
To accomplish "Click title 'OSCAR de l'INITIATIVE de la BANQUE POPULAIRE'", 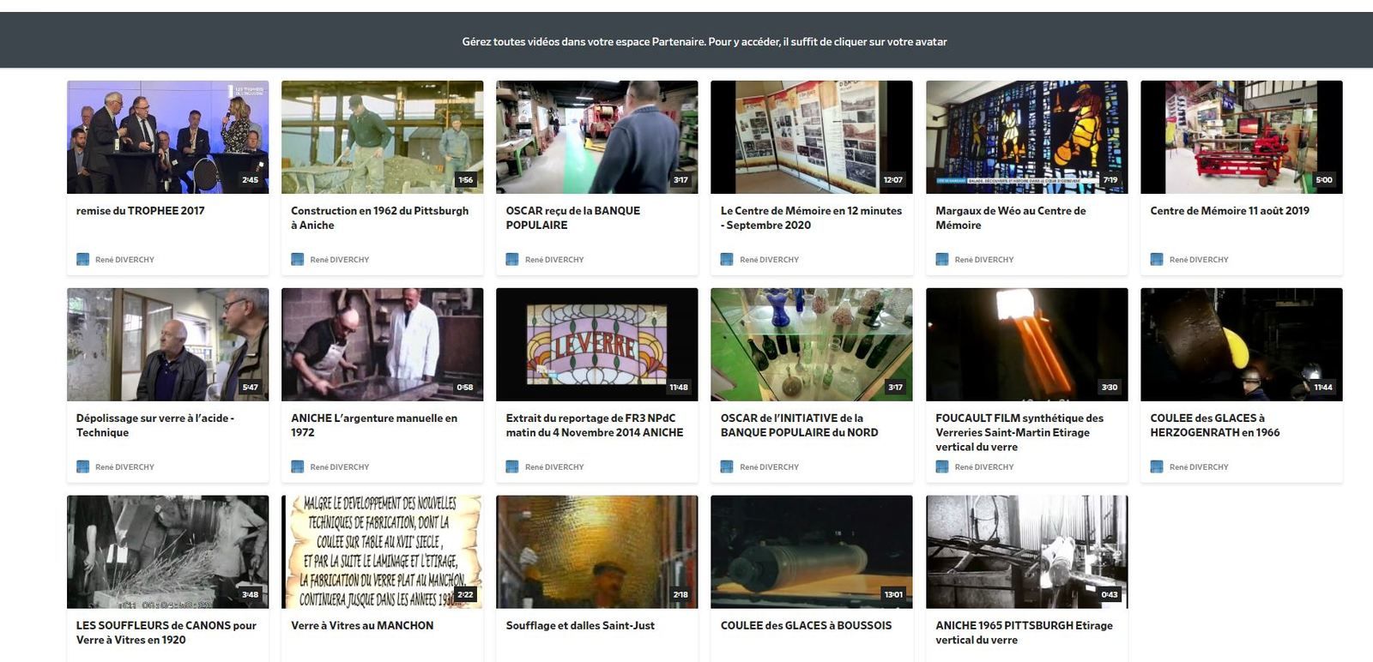I will click(799, 425).
